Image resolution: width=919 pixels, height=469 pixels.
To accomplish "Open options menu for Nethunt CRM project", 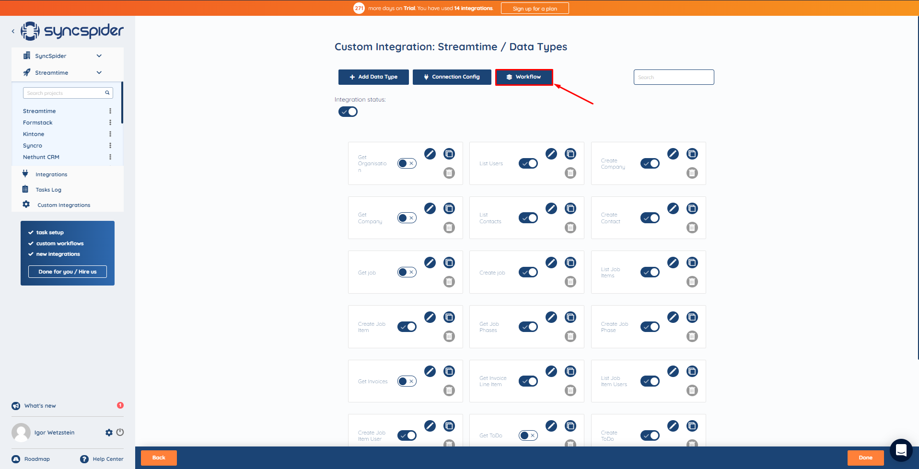I will coord(110,157).
